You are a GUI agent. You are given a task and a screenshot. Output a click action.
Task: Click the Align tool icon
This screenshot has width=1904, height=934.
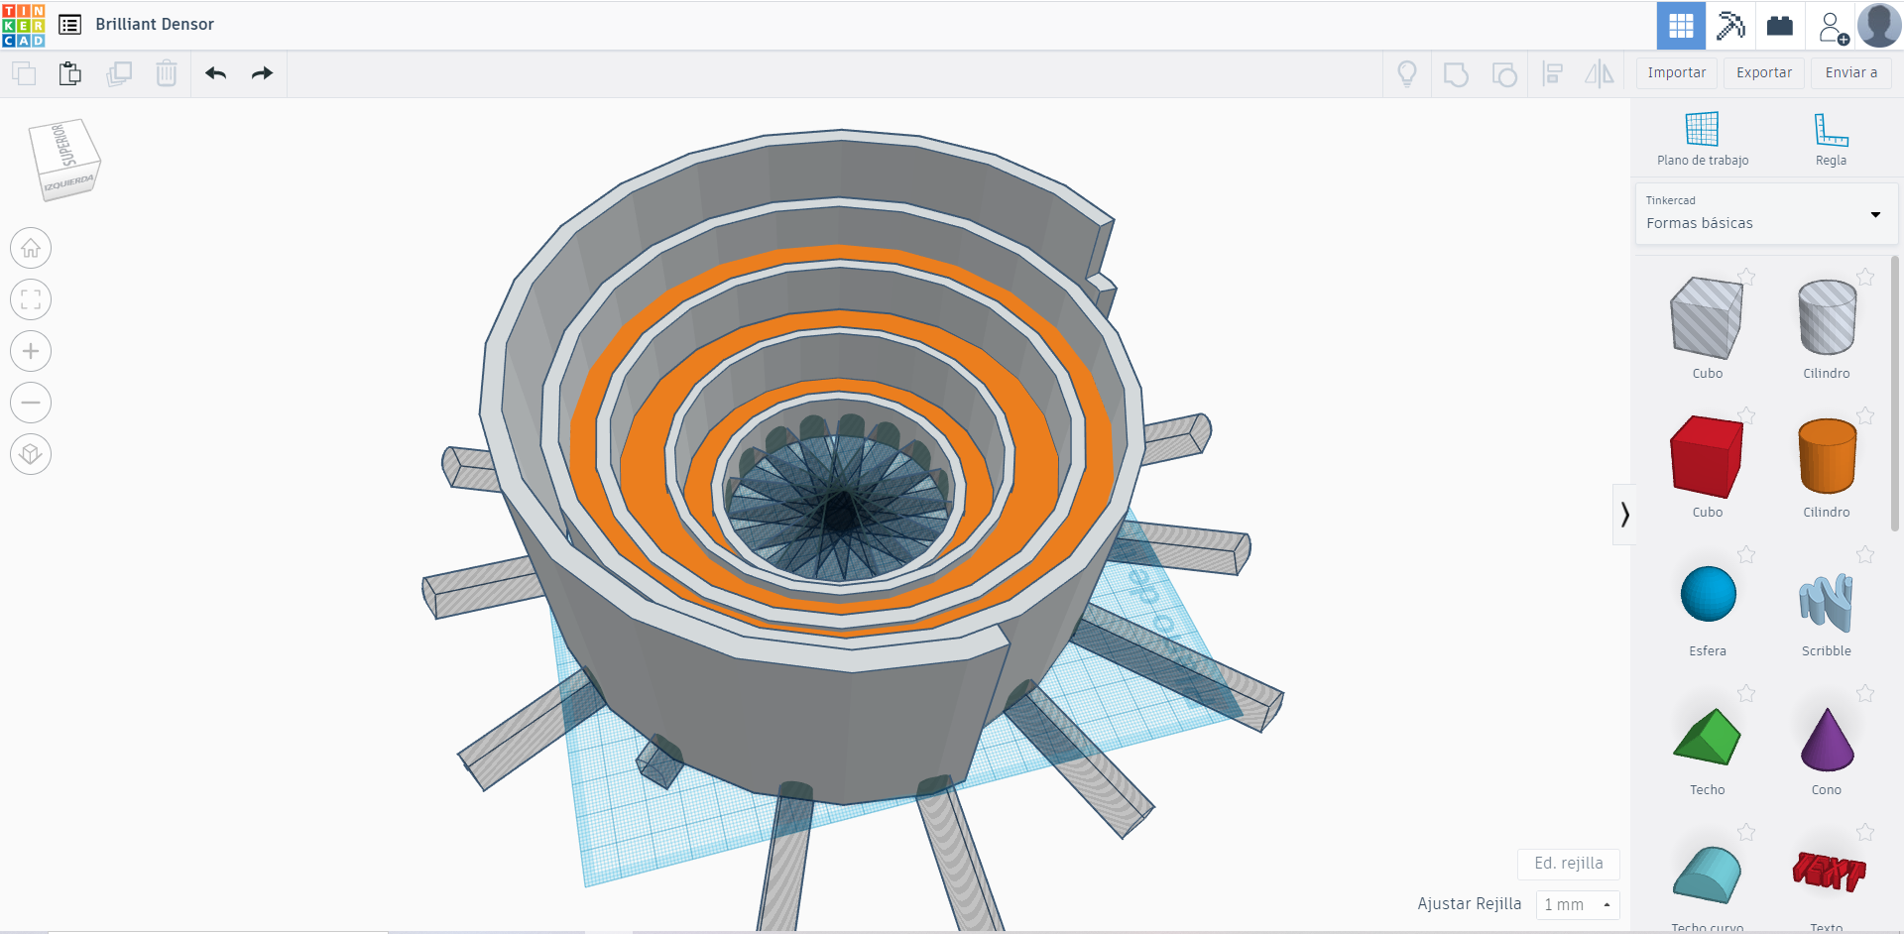click(x=1553, y=73)
